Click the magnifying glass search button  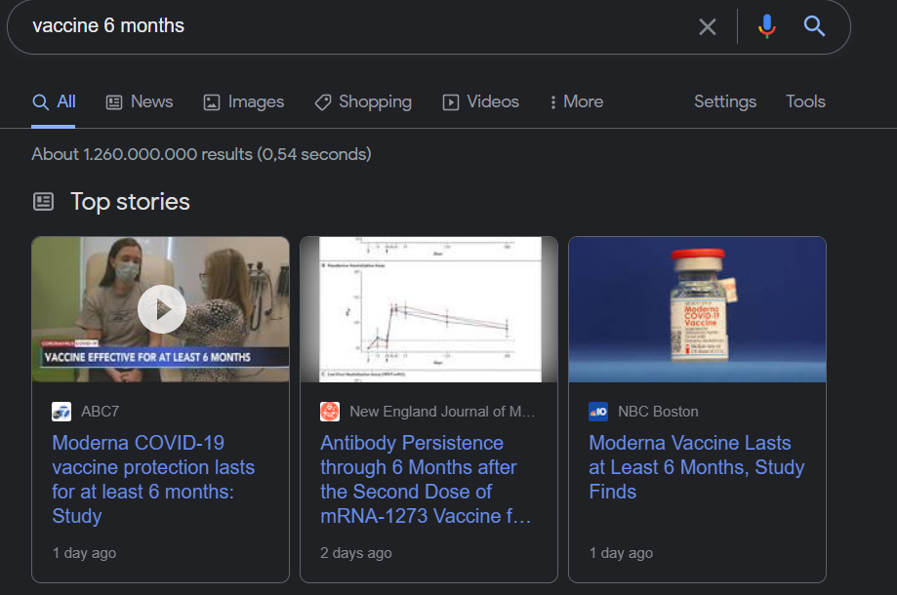(x=815, y=26)
